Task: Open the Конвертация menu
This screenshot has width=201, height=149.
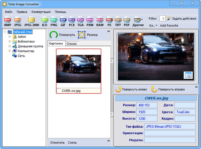Action: point(41,12)
